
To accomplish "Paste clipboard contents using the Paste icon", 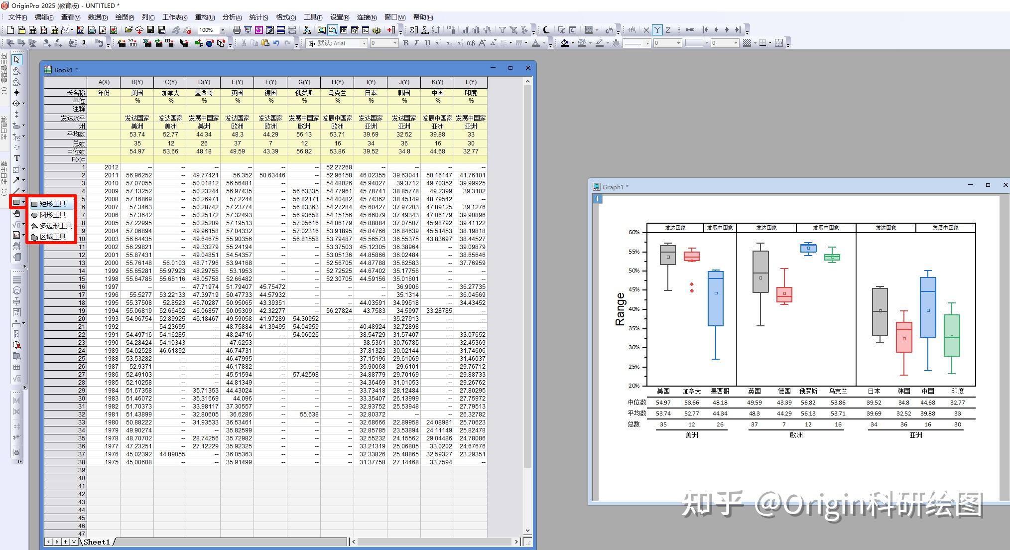I will click(265, 43).
